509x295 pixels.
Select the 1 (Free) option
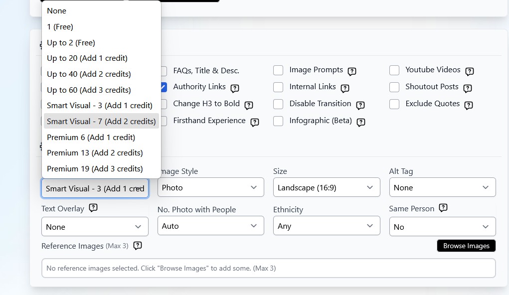(101, 26)
